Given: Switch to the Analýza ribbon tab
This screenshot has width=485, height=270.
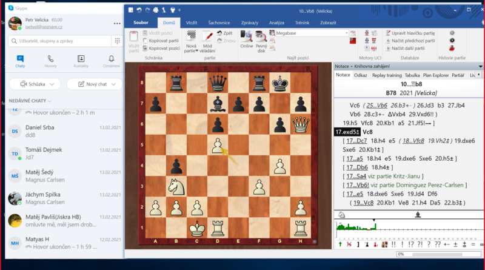Looking at the screenshot, I should click(276, 22).
